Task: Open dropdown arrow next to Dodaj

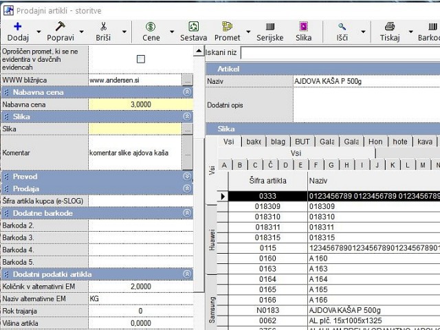Action: [38, 32]
